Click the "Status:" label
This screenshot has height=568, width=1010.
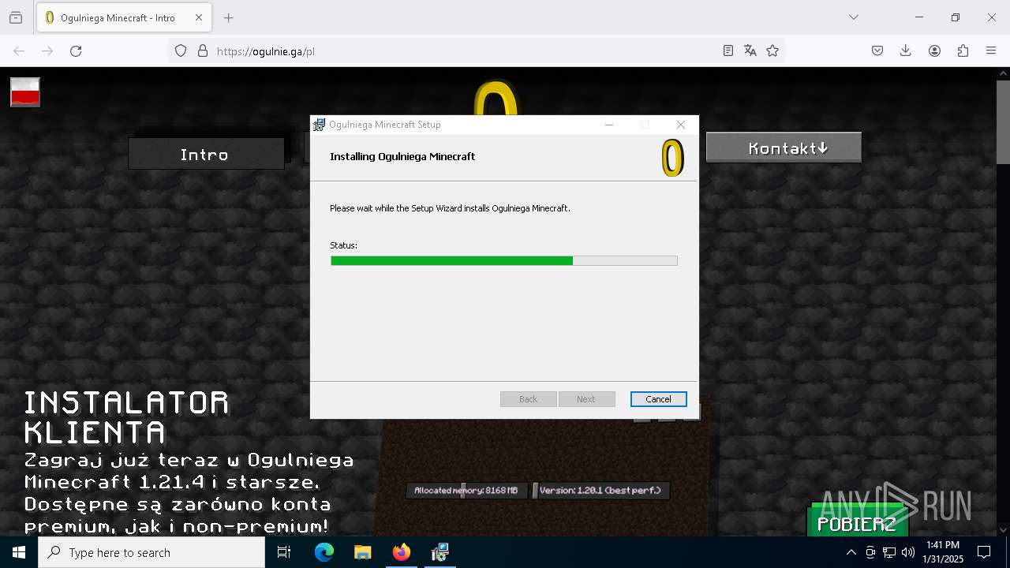pos(343,245)
